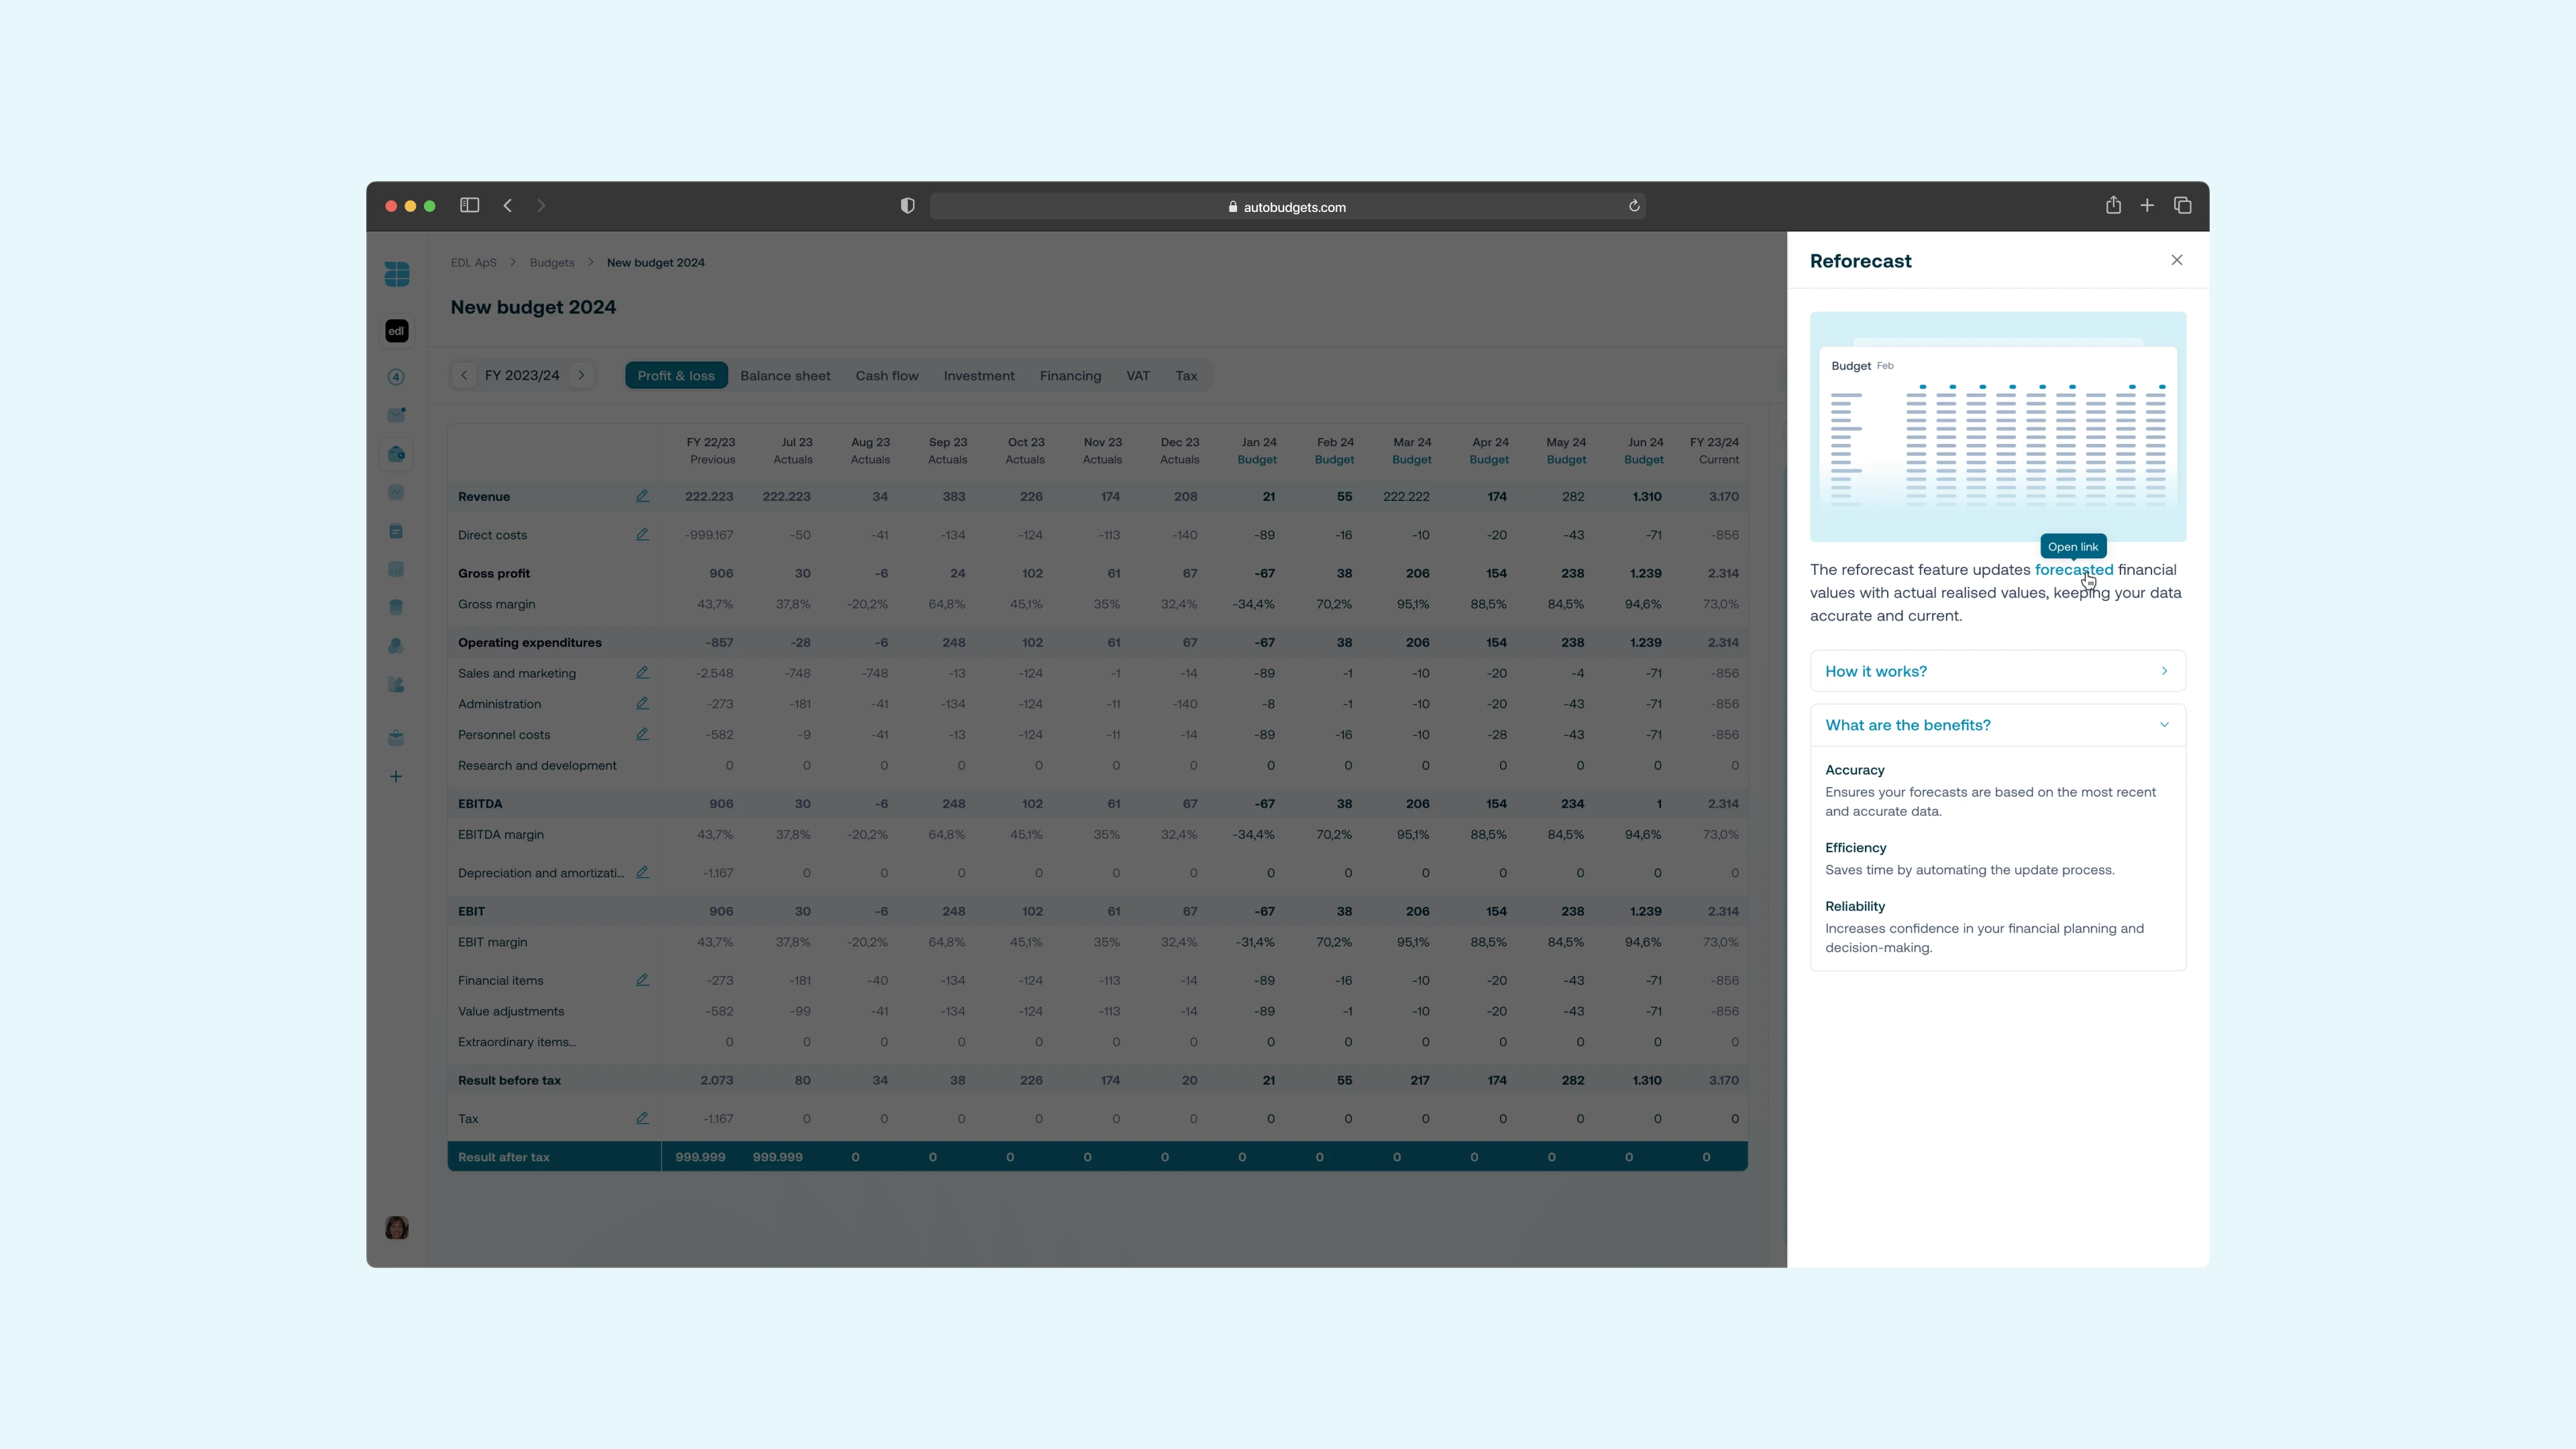Go to next fiscal year arrow
Image resolution: width=2576 pixels, height=1449 pixels.
(x=581, y=375)
